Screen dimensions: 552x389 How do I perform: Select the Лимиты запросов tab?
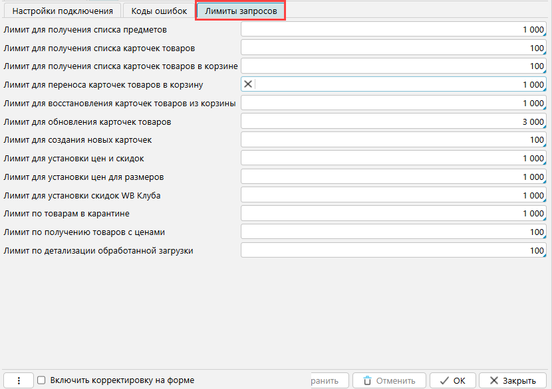(241, 11)
